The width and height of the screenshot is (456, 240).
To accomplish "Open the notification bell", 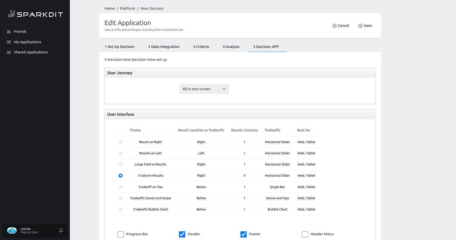I will pos(61,230).
